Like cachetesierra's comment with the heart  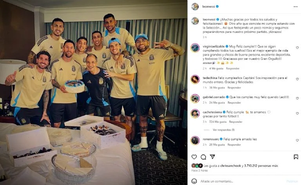(297, 113)
